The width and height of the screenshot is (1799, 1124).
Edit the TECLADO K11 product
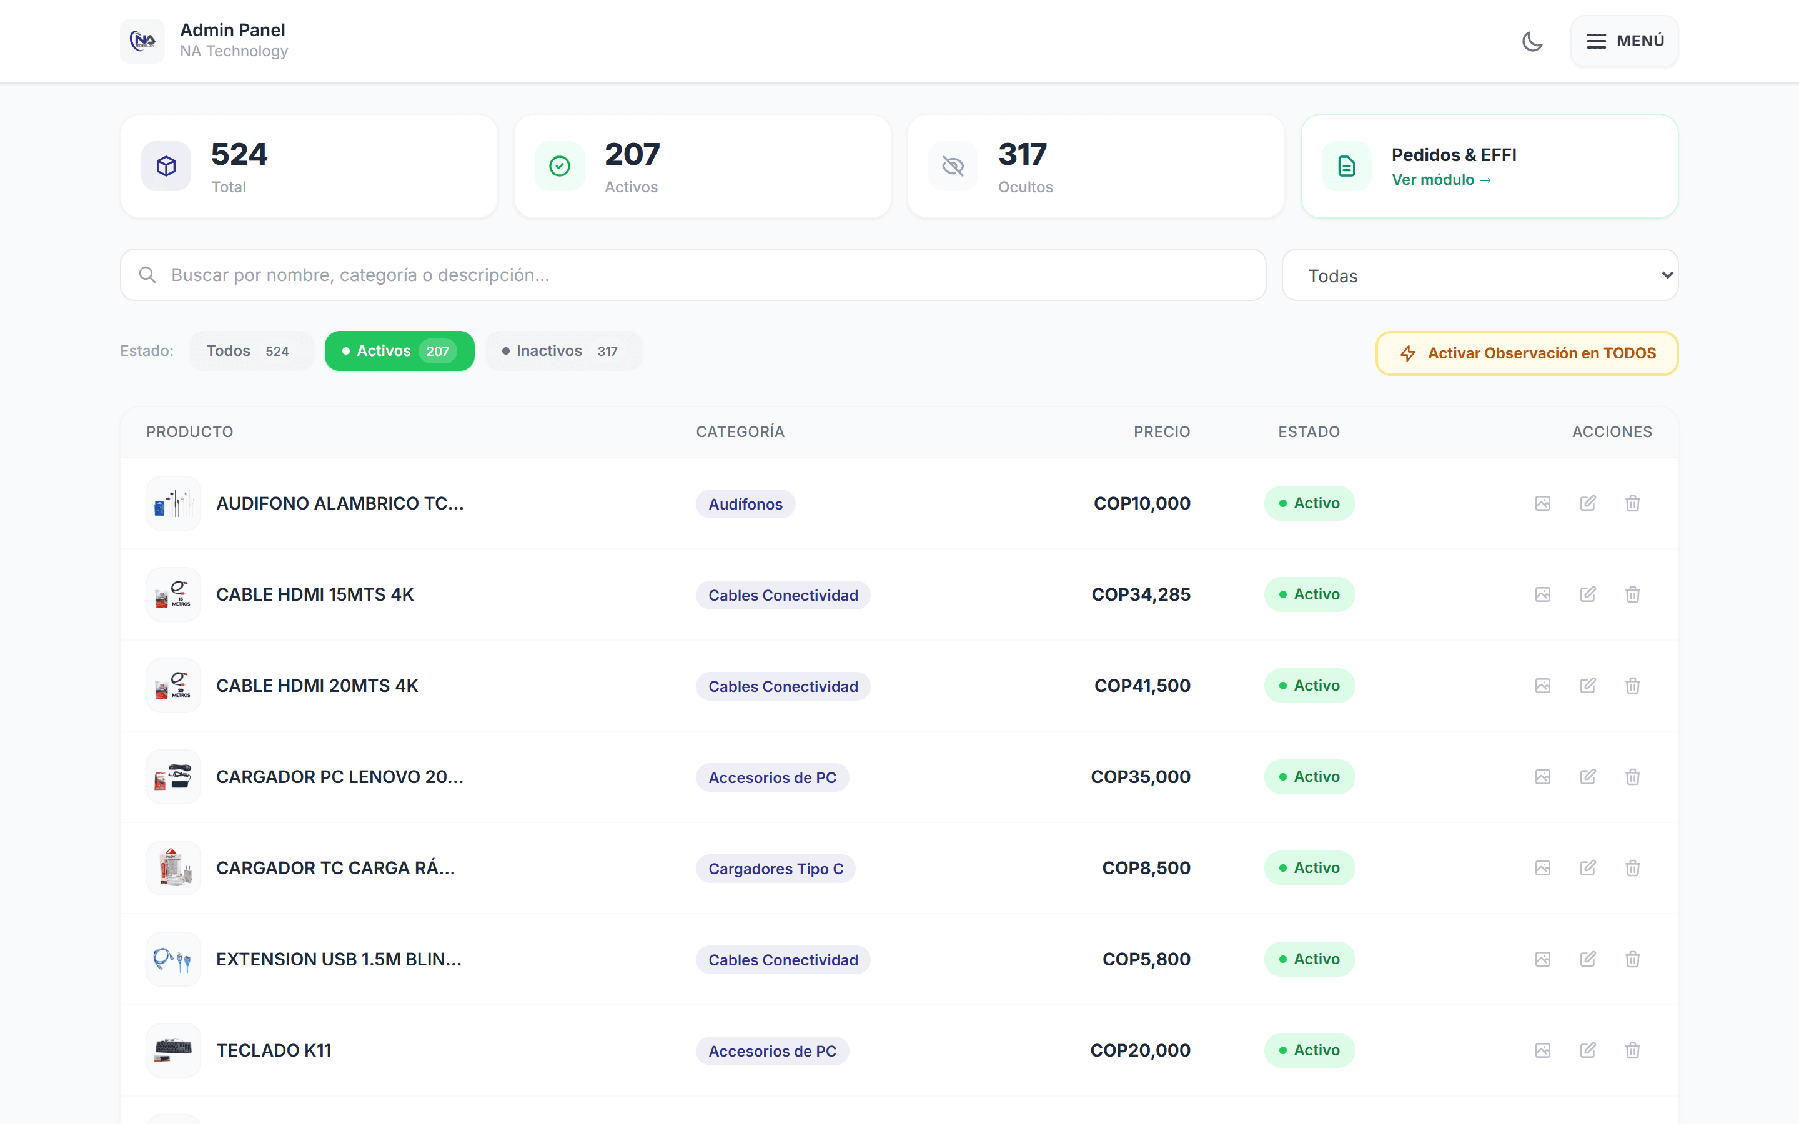[x=1587, y=1050]
